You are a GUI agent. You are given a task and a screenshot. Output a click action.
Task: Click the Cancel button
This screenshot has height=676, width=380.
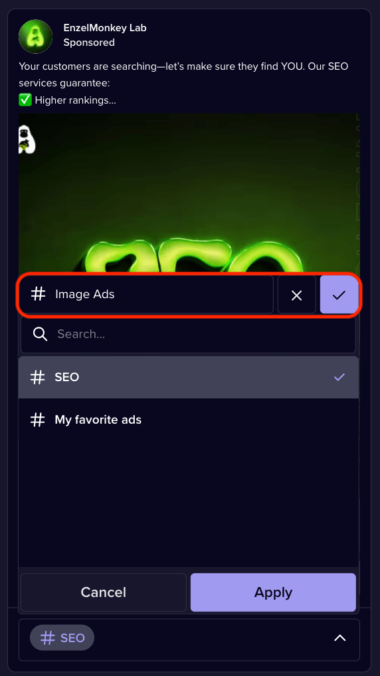[104, 592]
